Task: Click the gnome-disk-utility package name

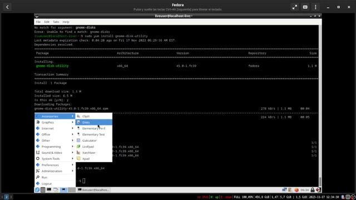Action: tap(52, 66)
